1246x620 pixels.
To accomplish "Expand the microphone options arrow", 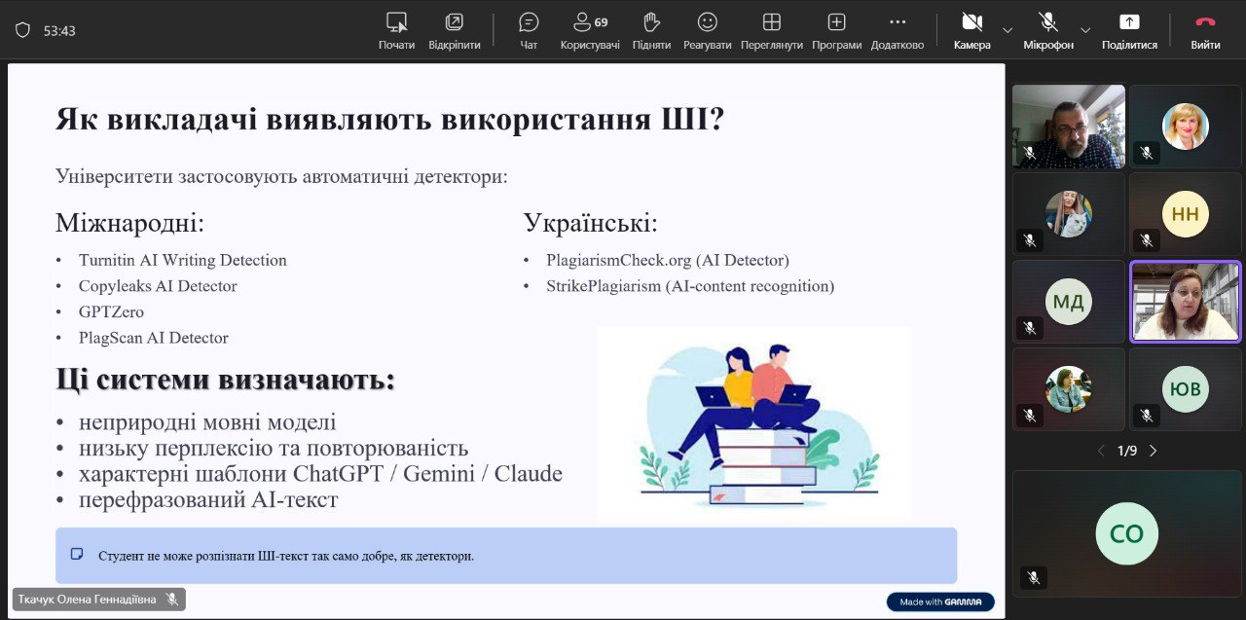I will 1085,30.
